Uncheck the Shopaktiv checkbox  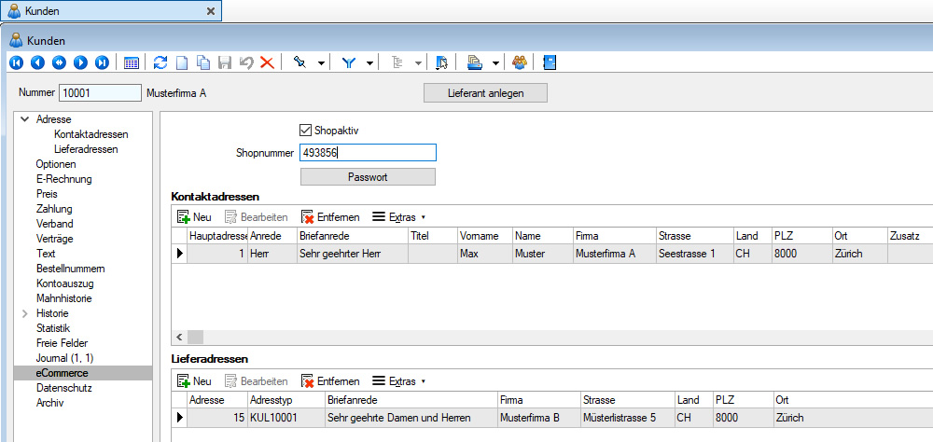[305, 131]
